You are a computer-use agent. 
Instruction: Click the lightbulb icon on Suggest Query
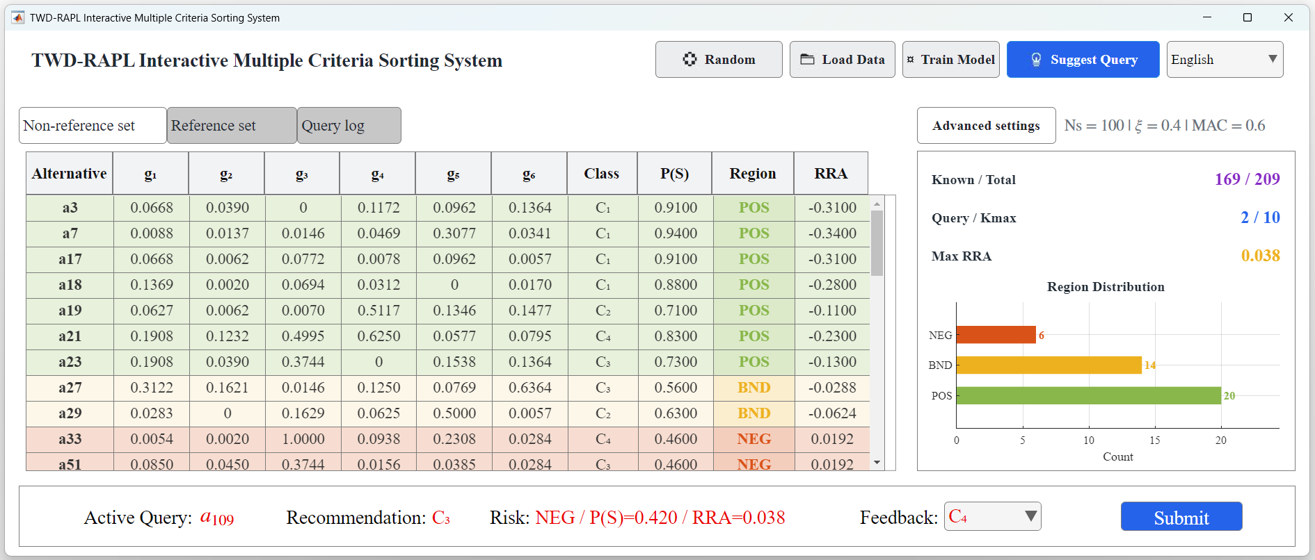click(1036, 60)
